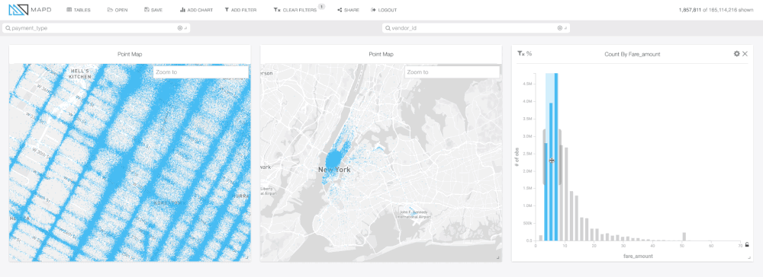
Task: Close the Count By Fare_amount chart
Action: pyautogui.click(x=745, y=54)
